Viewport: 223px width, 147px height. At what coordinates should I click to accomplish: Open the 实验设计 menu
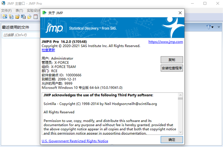pyautogui.click(x=33, y=10)
